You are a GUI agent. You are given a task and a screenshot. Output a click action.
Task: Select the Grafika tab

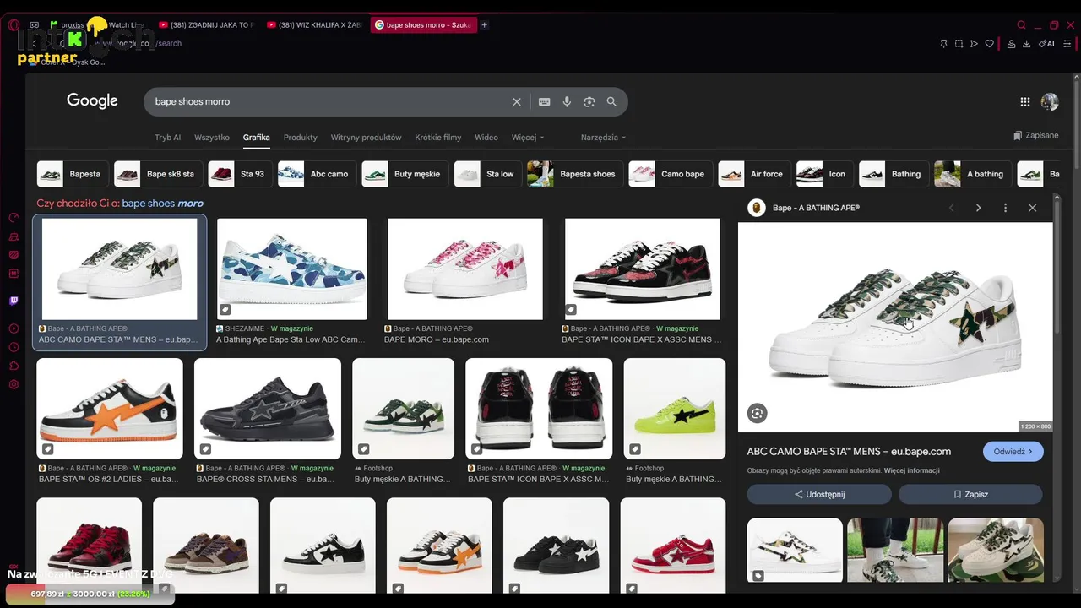tap(257, 138)
